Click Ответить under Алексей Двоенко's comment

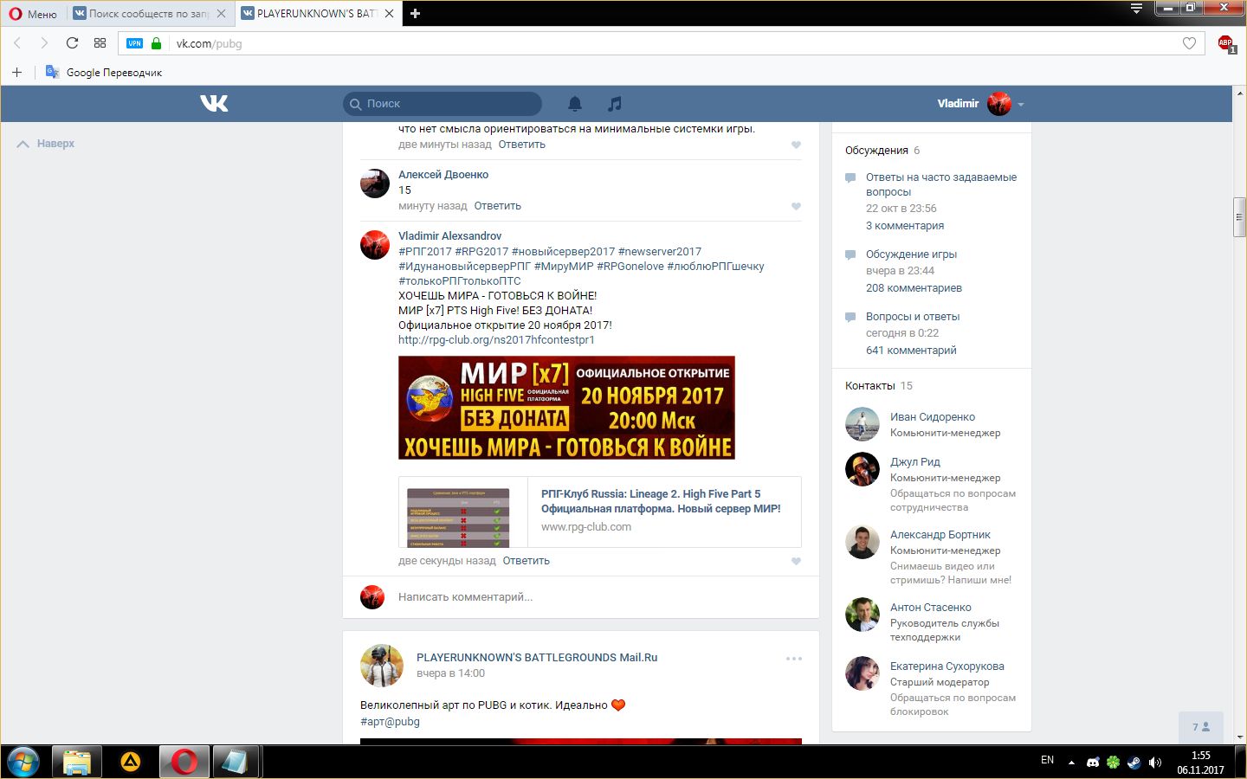[x=497, y=206]
